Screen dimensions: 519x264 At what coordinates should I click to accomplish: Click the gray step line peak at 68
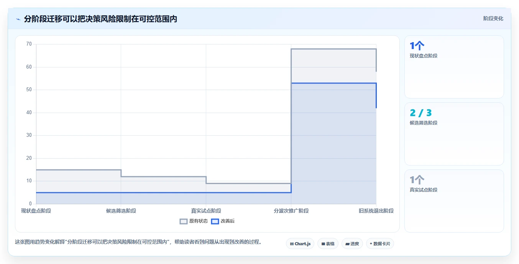(x=333, y=49)
